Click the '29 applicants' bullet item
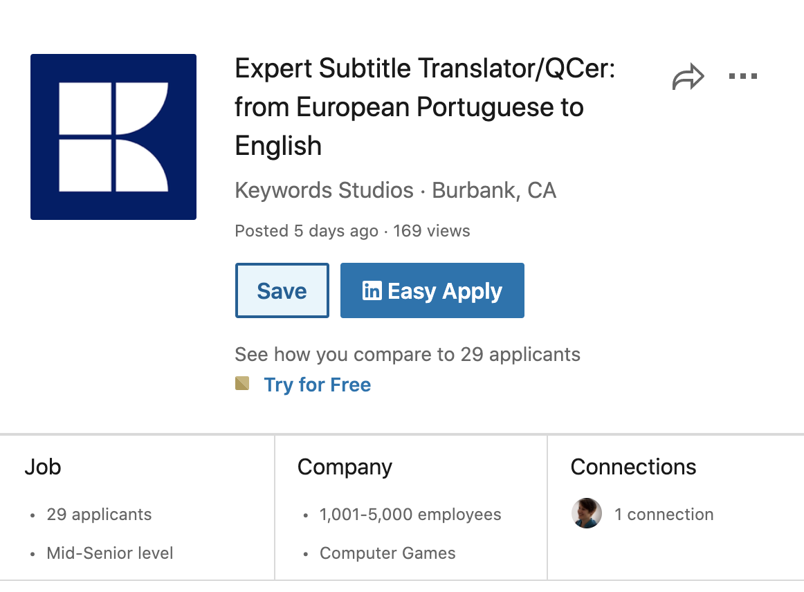The height and width of the screenshot is (592, 804). click(99, 514)
